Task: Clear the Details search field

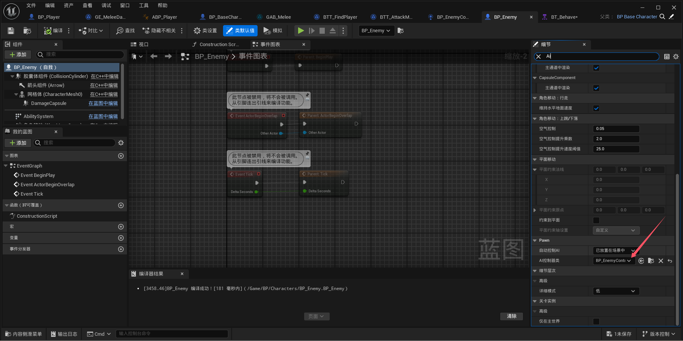Action: [x=538, y=56]
